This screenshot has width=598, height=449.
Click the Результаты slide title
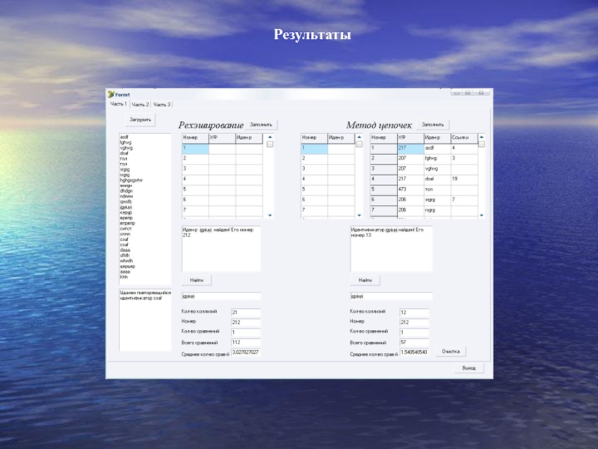point(312,34)
